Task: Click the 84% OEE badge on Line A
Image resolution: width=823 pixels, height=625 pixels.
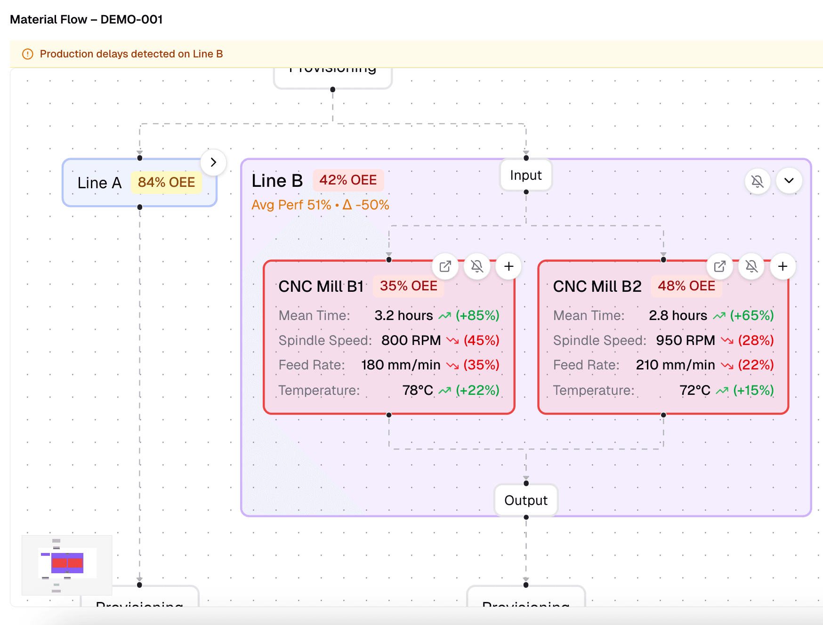Action: [166, 183]
